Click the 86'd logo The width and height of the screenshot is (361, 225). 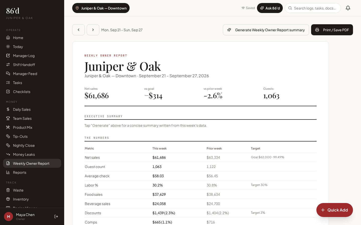[13, 11]
